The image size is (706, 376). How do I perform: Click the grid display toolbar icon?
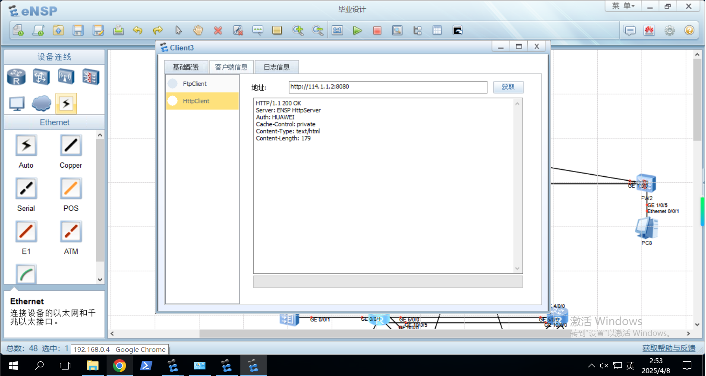coord(437,30)
